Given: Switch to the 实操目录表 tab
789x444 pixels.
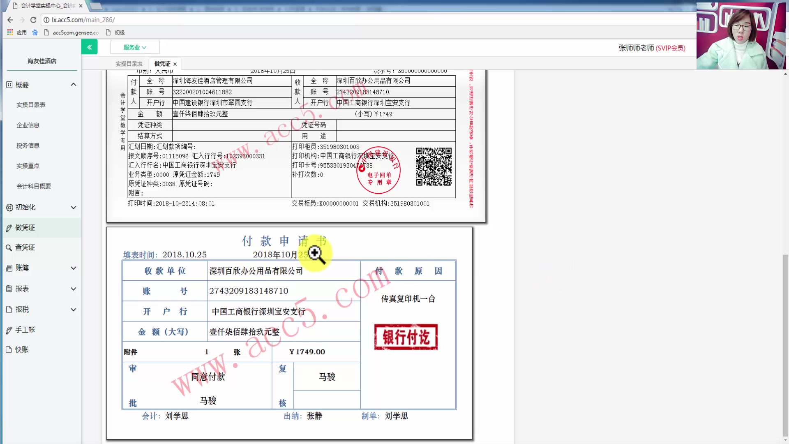Looking at the screenshot, I should [129, 64].
